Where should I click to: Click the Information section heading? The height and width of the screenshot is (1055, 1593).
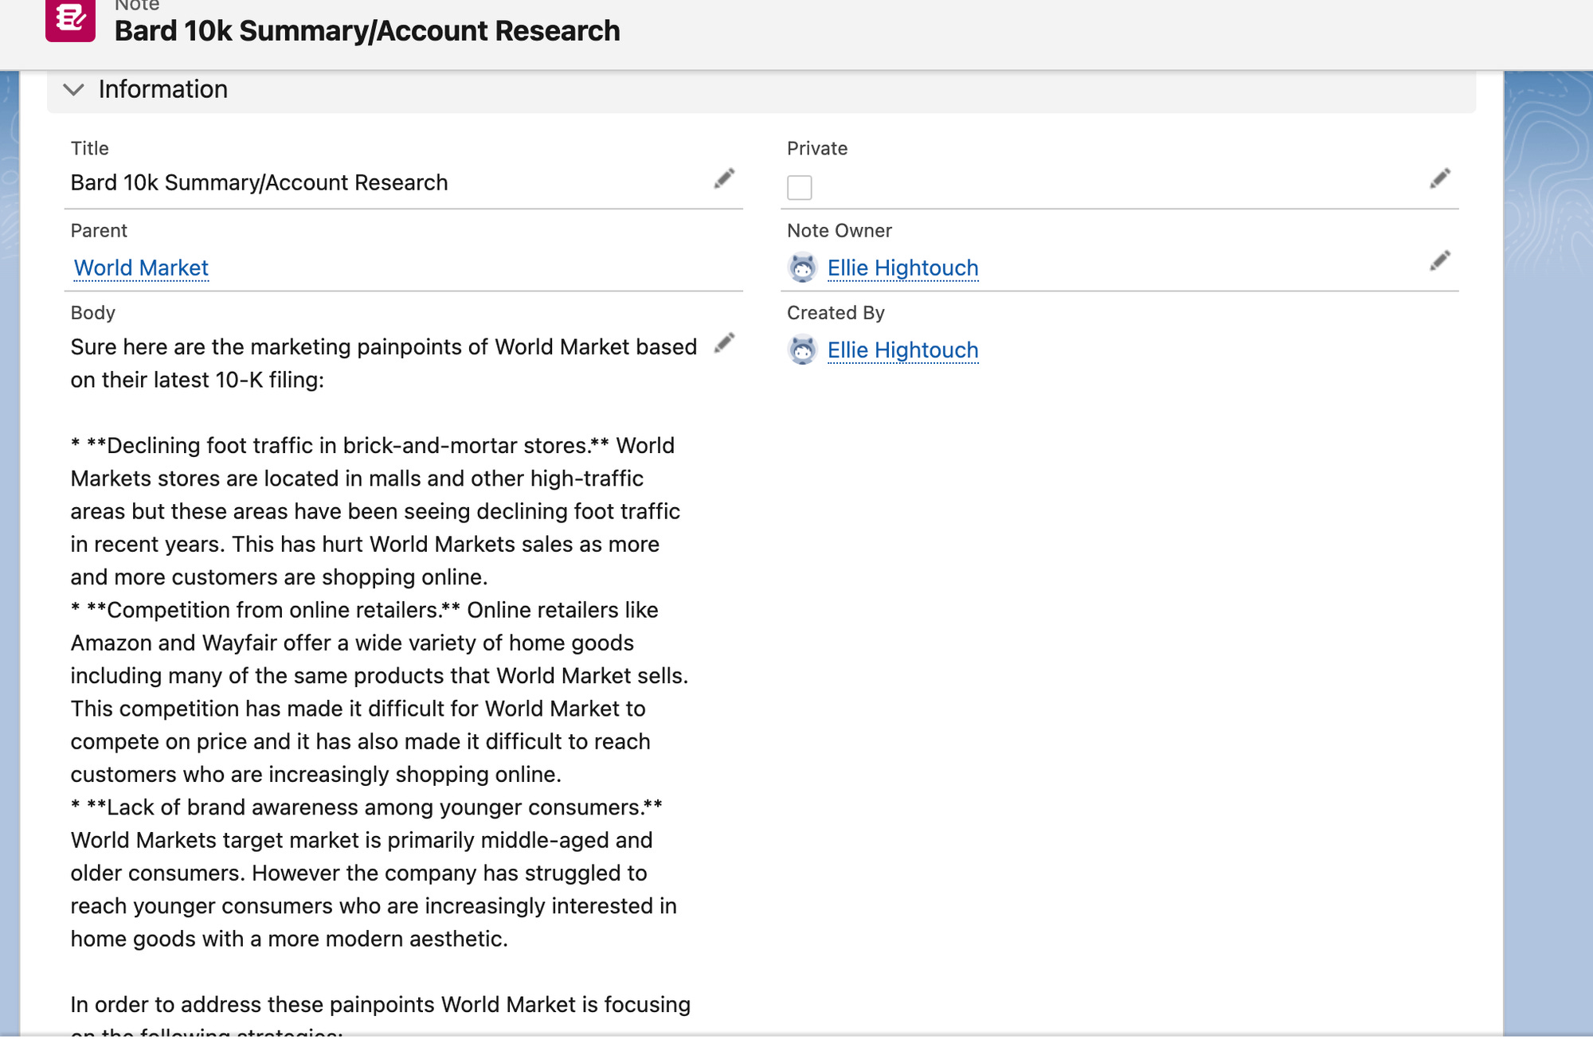click(x=162, y=89)
